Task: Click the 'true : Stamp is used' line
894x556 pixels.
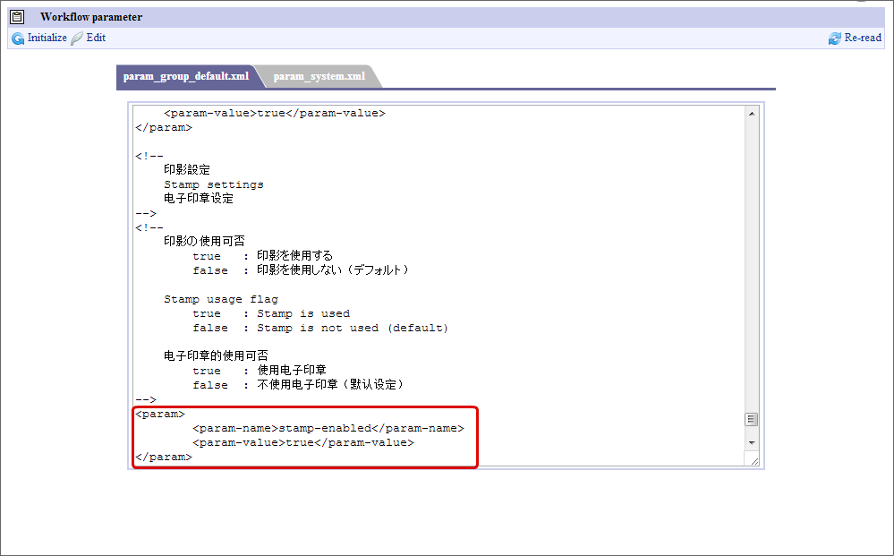Action: tap(271, 313)
